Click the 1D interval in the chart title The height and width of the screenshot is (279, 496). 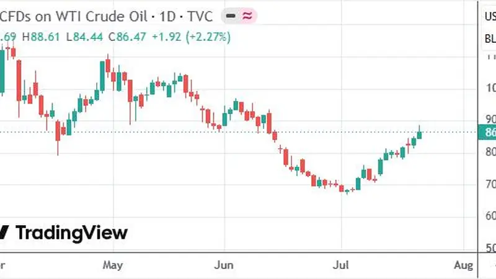point(167,17)
